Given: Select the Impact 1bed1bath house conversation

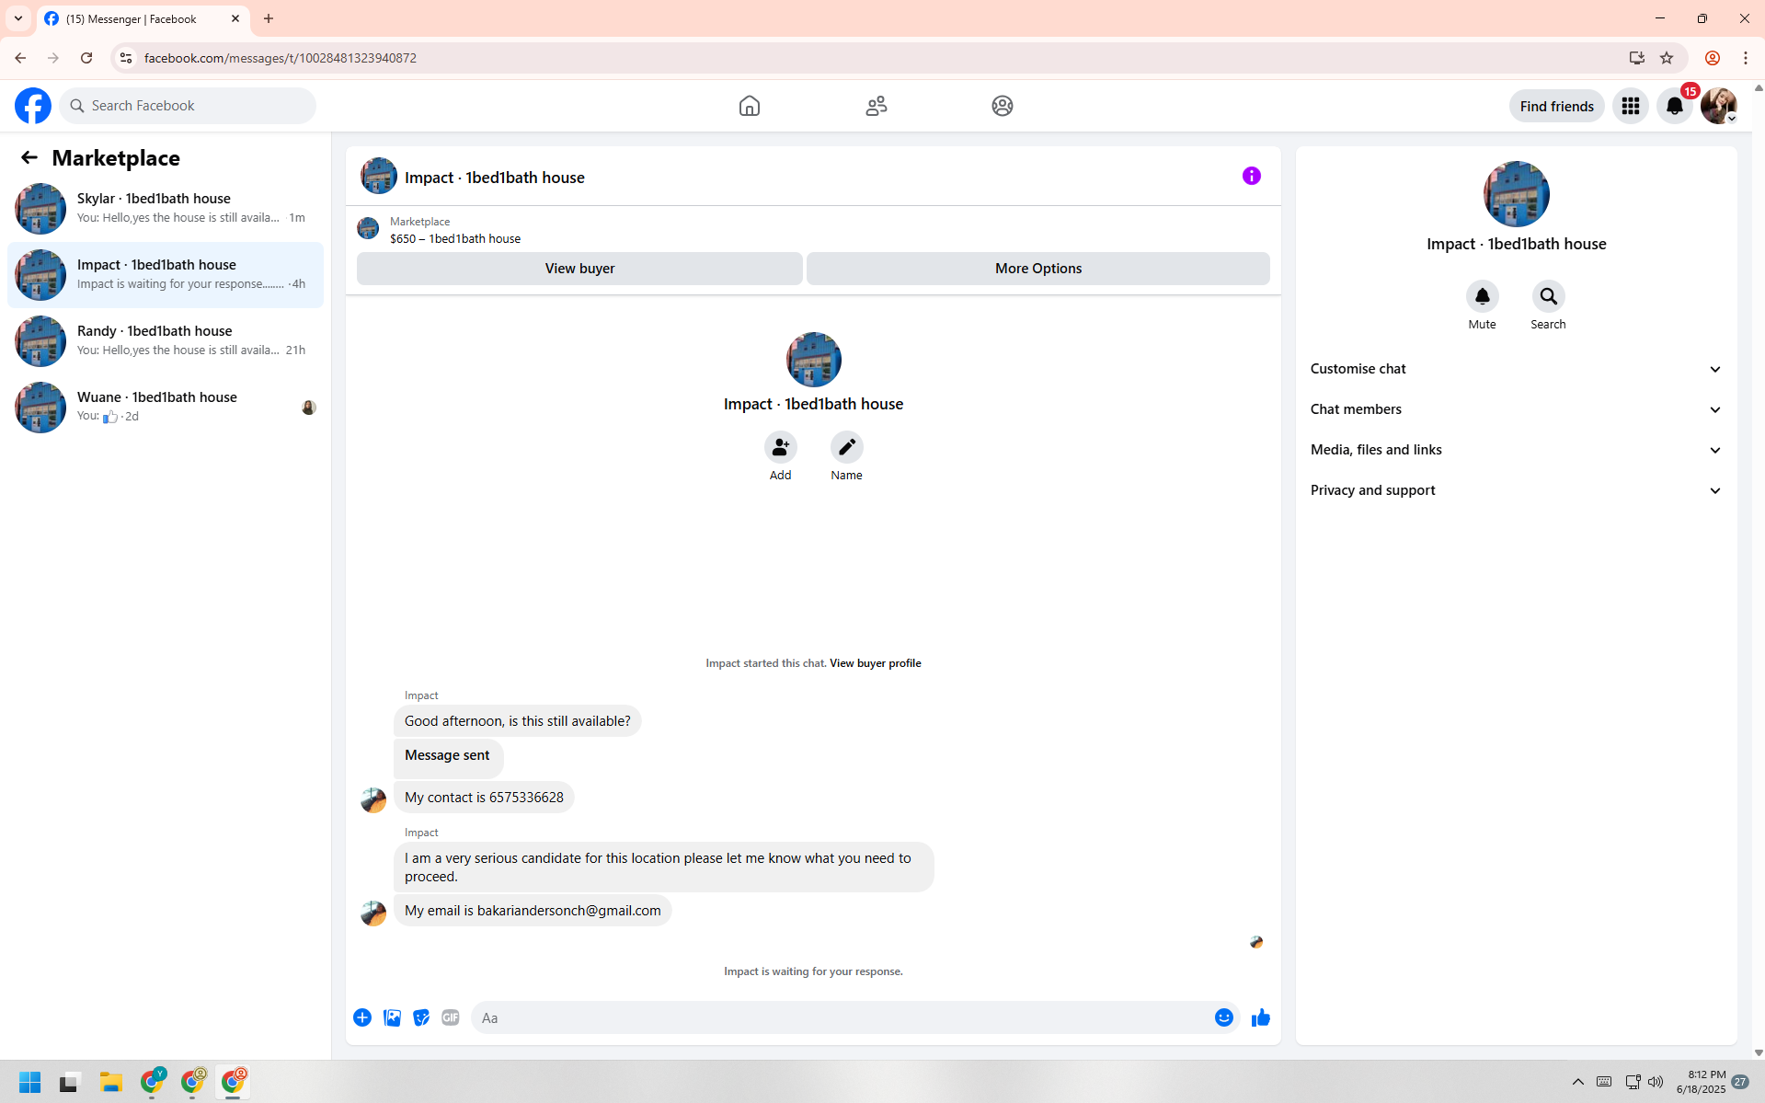Looking at the screenshot, I should (166, 275).
